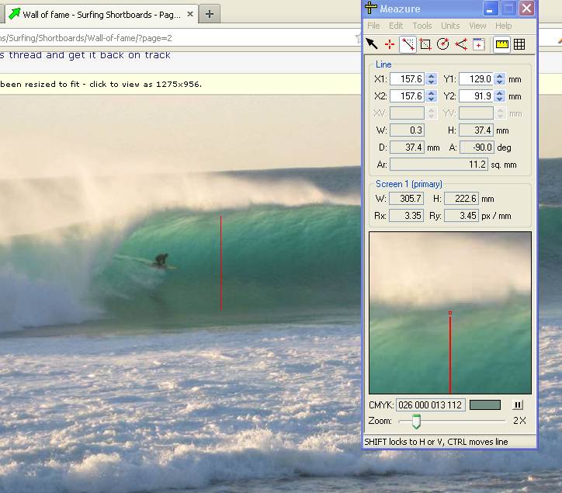
Task: Select the red crosshair Point tool
Action: (x=390, y=44)
